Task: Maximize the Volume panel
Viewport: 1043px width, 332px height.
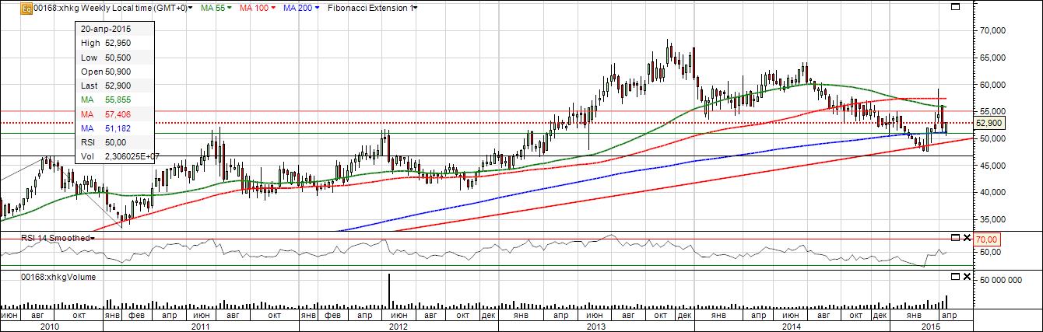Action: (x=956, y=276)
